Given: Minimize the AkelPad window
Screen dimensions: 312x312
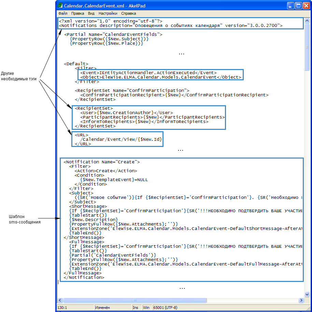Looking at the screenshot, I should pyautogui.click(x=290, y=6).
